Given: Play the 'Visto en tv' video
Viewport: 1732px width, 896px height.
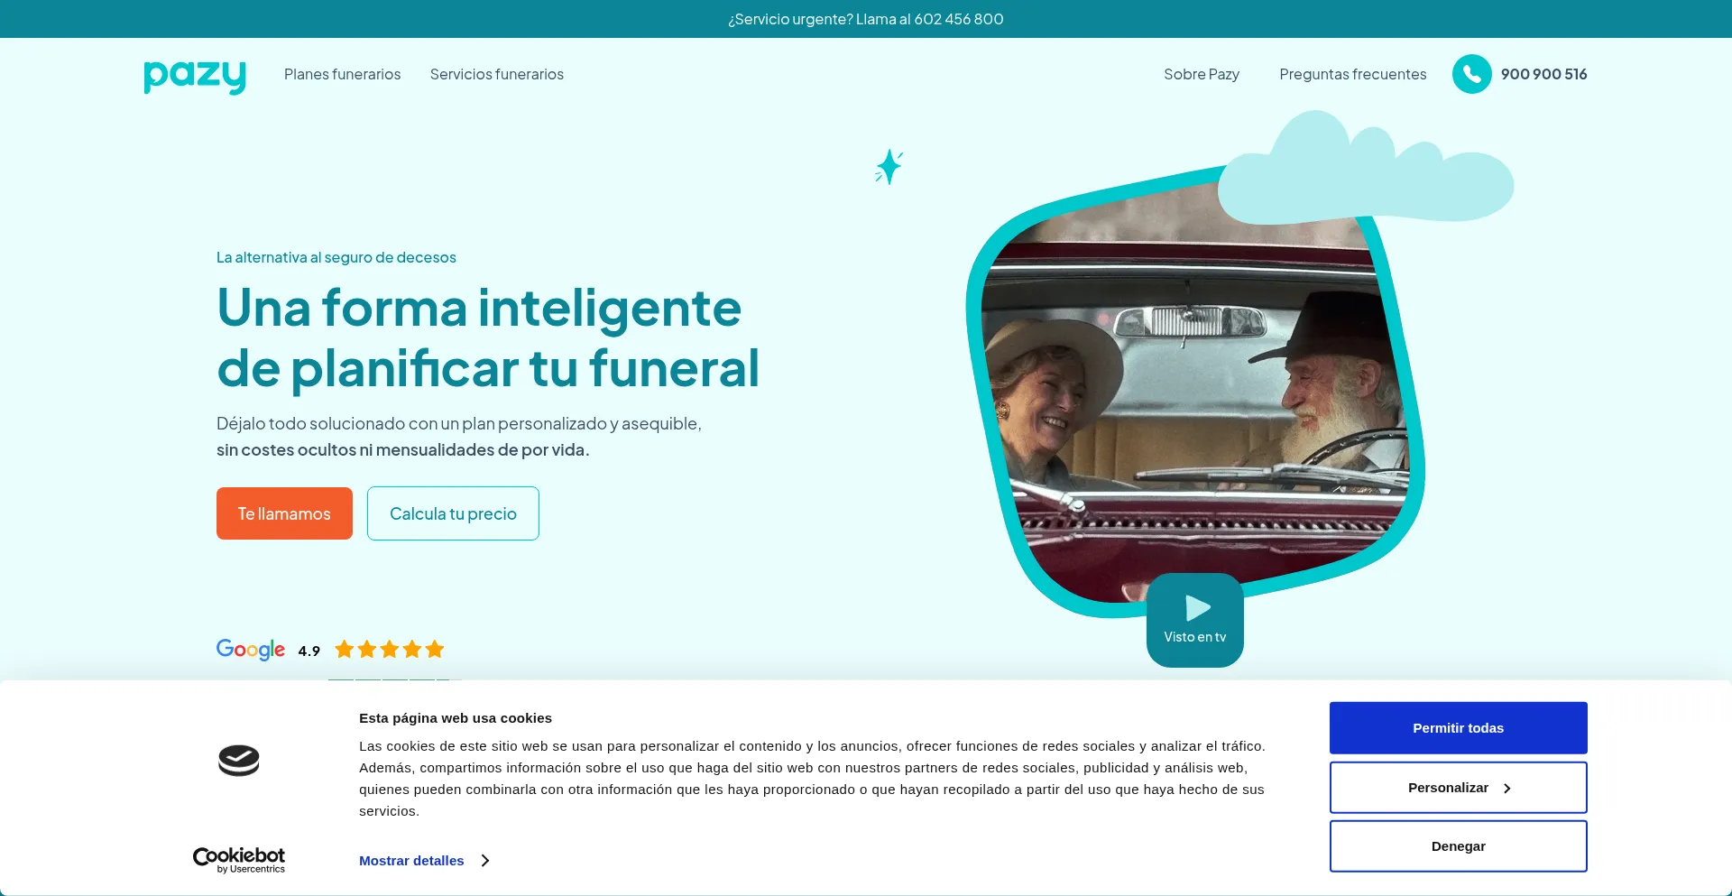Looking at the screenshot, I should (x=1194, y=620).
